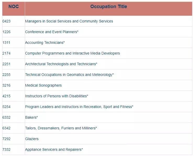Click the Bakers occupation title

click(x=31, y=117)
